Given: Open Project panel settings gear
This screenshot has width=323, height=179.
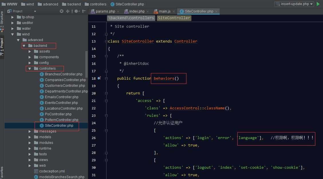Looking at the screenshot, I should pos(77,11).
